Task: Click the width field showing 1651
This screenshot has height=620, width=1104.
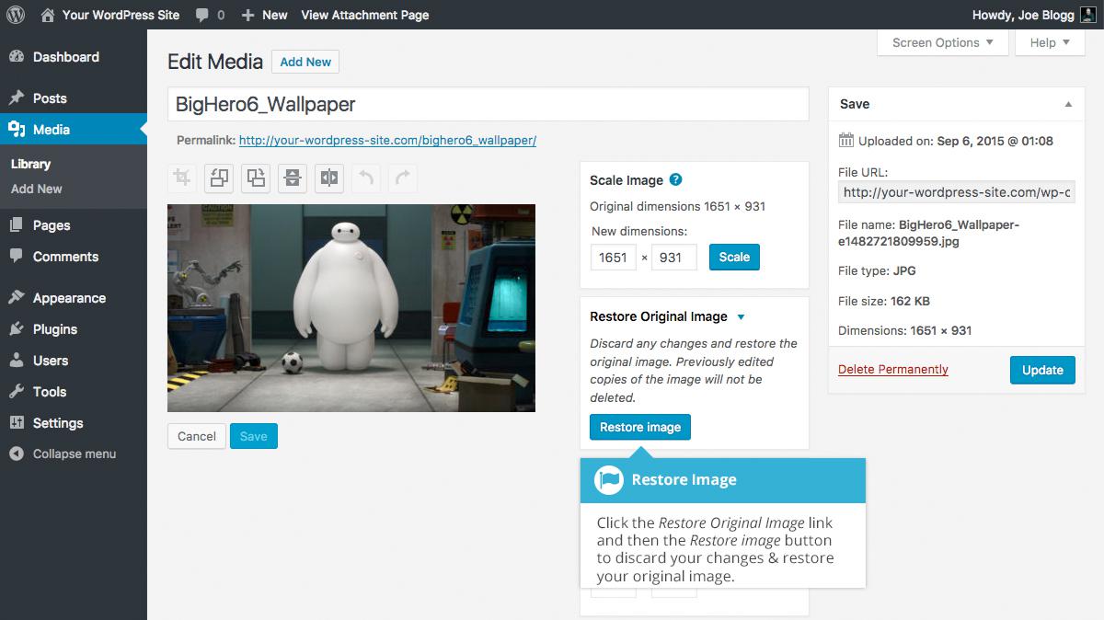Action: [x=614, y=258]
